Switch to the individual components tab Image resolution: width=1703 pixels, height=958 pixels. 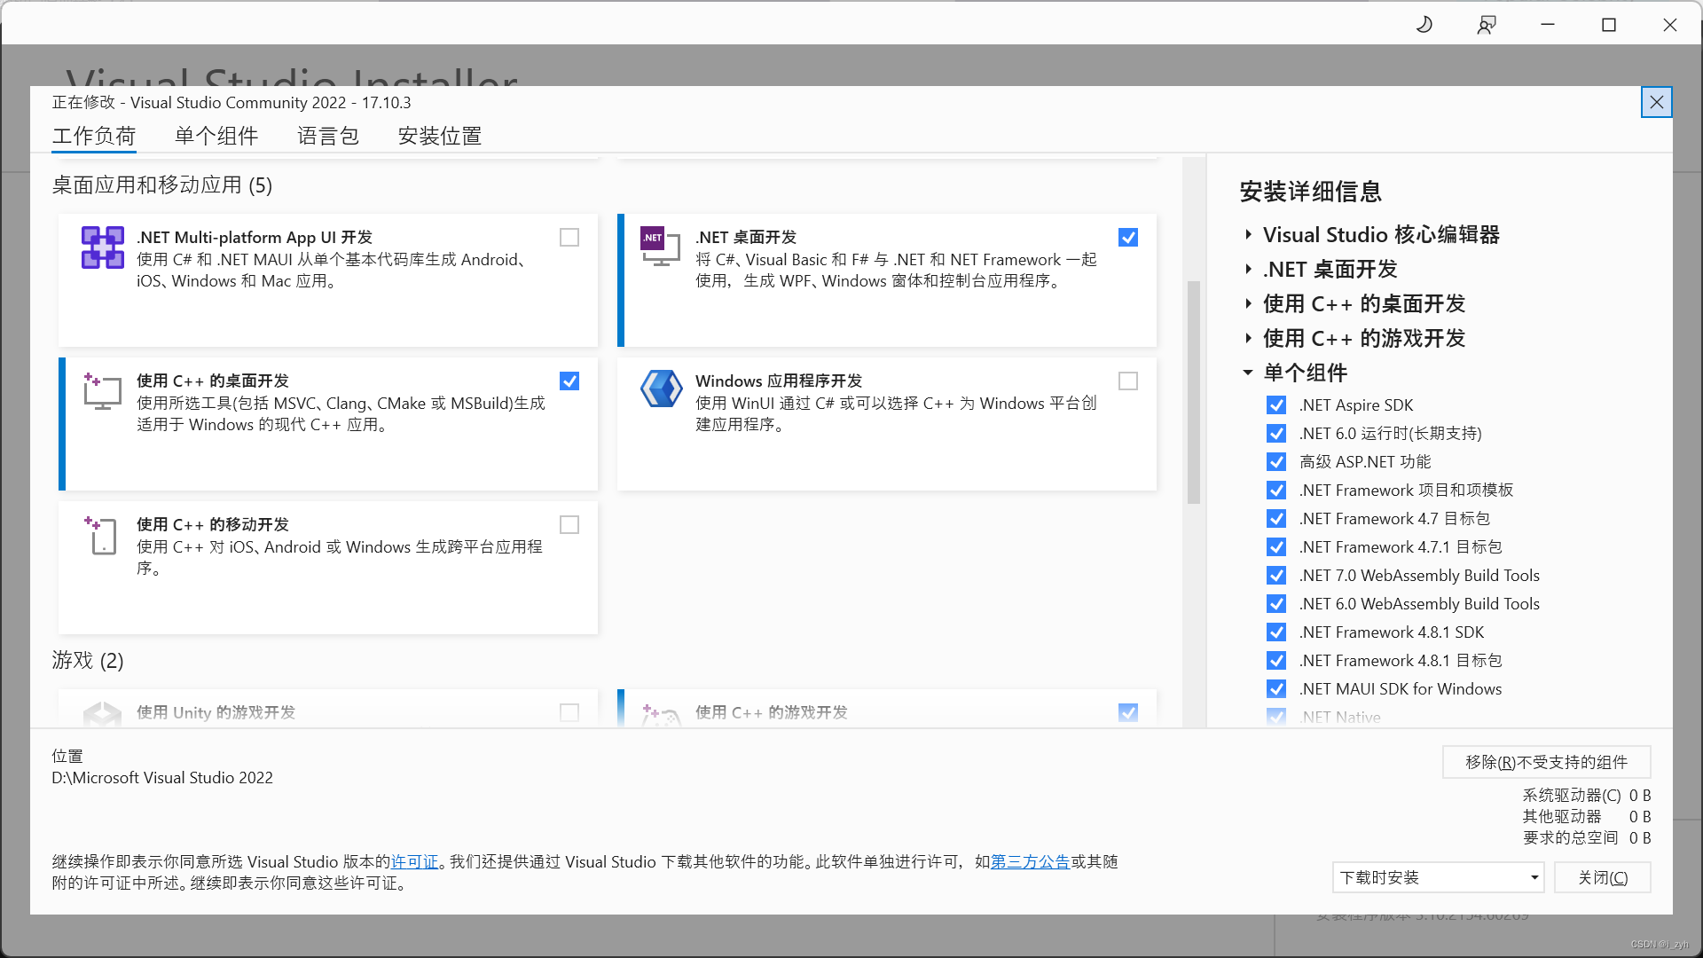click(x=216, y=136)
